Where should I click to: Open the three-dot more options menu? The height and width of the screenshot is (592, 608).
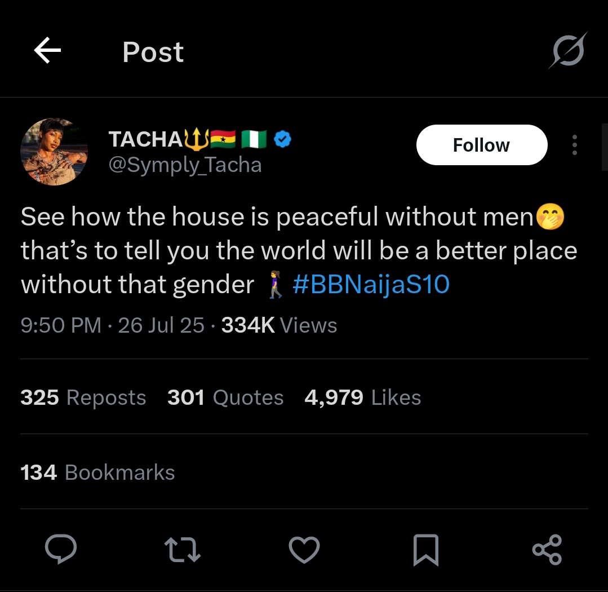pos(574,145)
